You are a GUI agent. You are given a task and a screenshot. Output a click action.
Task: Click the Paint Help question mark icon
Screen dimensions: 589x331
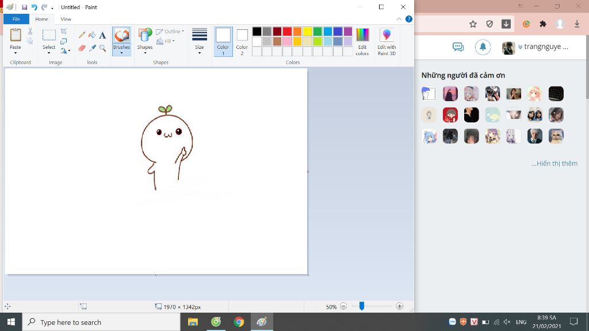tap(409, 19)
